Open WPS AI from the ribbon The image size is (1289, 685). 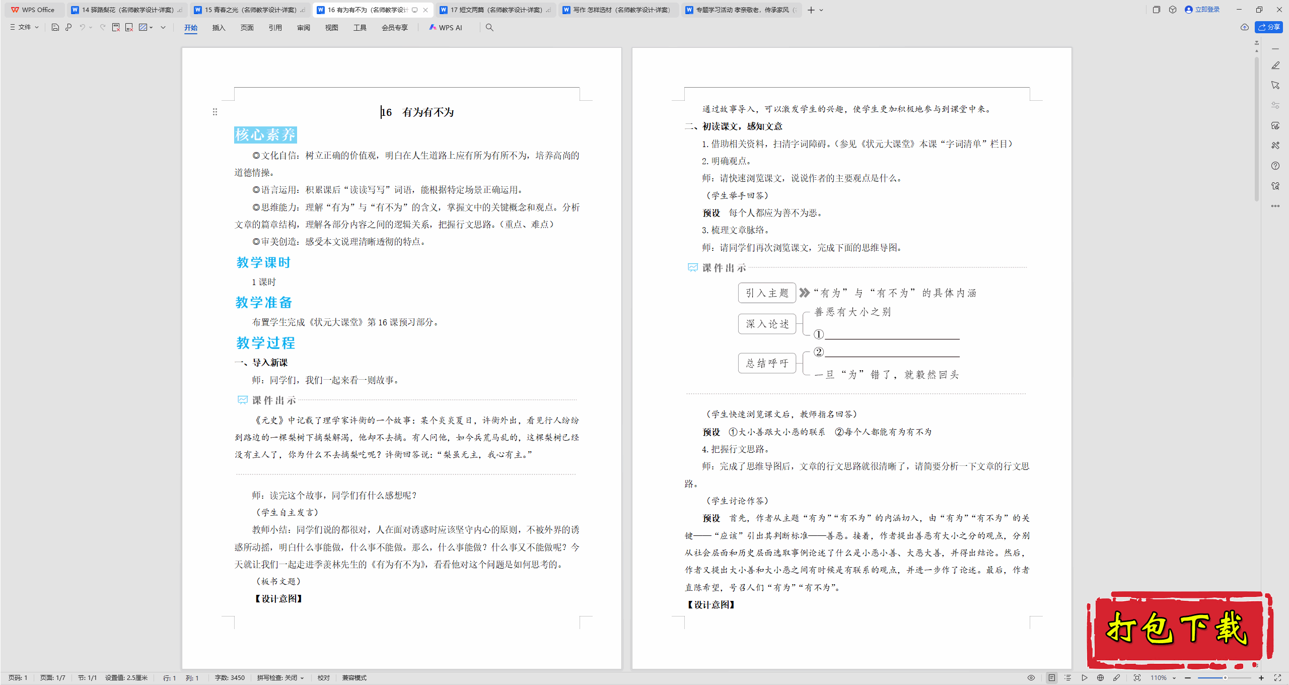coord(446,28)
